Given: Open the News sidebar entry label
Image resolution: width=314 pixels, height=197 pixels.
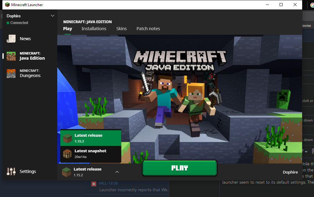Looking at the screenshot, I should (25, 39).
